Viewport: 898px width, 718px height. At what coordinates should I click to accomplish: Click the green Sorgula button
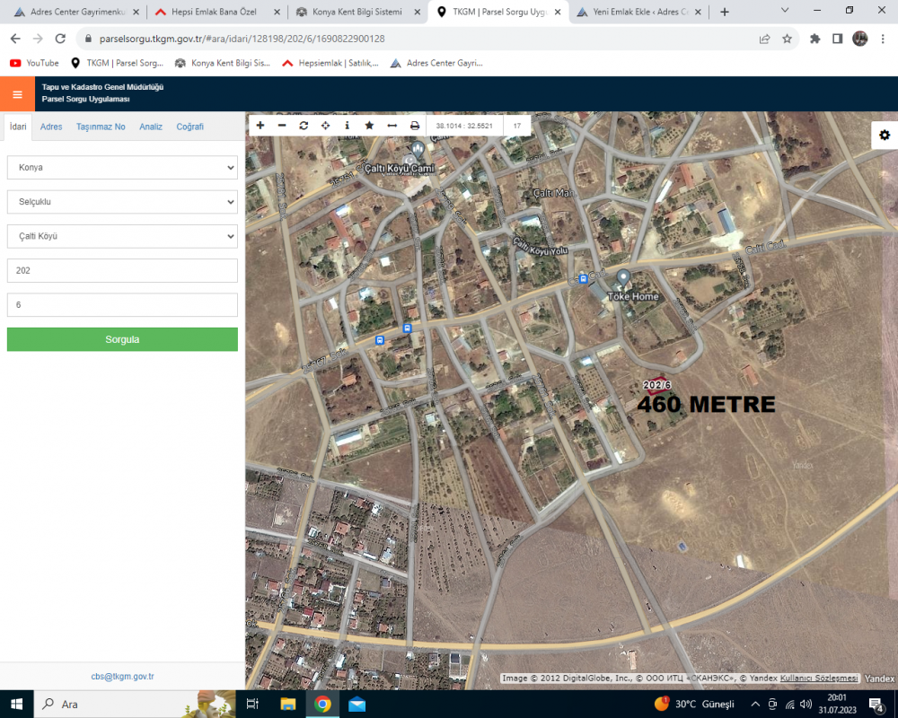pos(122,339)
